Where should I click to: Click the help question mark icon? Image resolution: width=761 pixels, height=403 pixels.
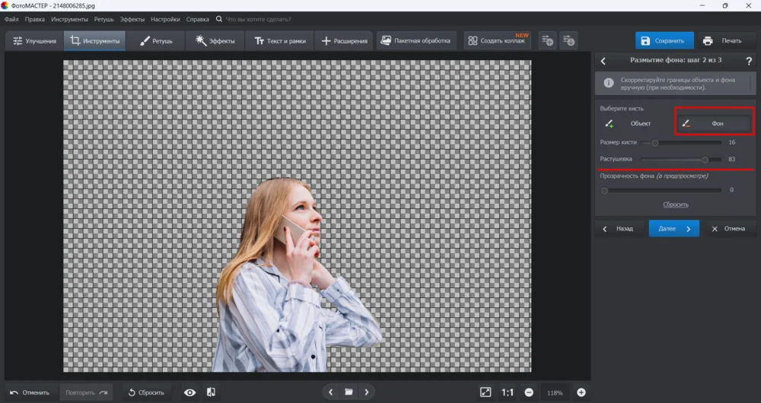click(749, 61)
